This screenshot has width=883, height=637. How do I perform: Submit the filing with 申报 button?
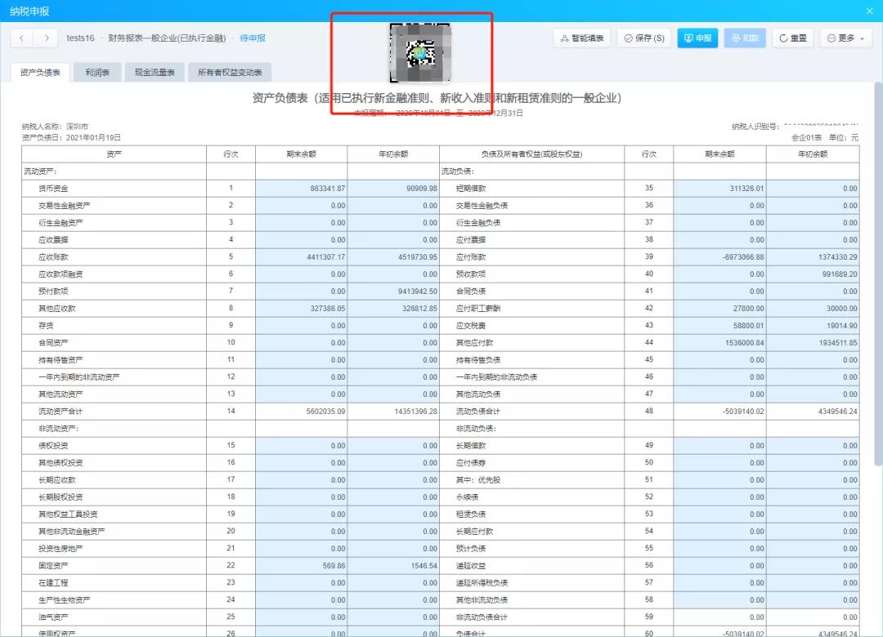[697, 38]
